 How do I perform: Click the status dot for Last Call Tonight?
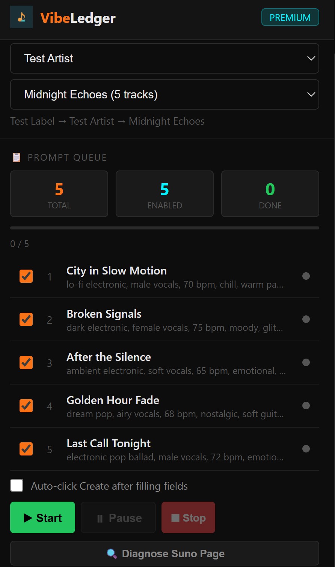coord(306,449)
